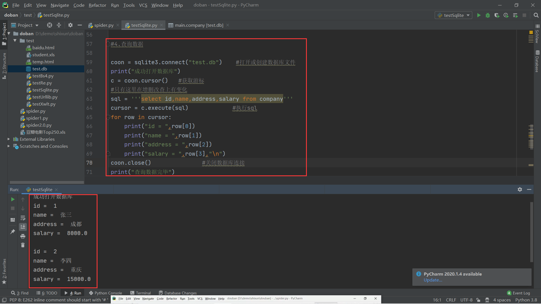Click the Update... link in notification
This screenshot has width=541, height=304.
tap(433, 280)
